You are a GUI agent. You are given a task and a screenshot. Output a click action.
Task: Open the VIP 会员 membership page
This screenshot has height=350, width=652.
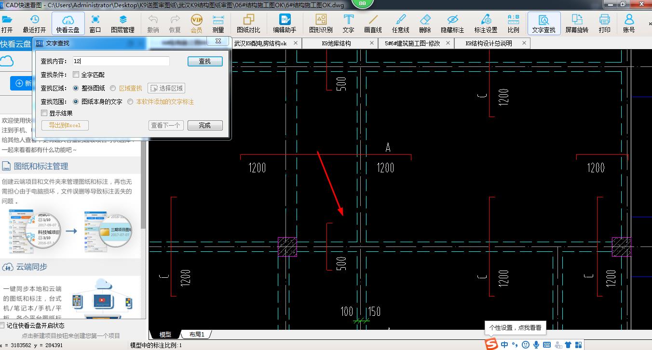(x=196, y=24)
